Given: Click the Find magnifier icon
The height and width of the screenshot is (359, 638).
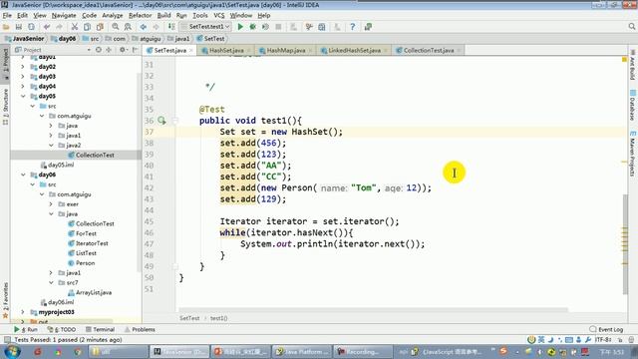Looking at the screenshot, I should coord(116,27).
